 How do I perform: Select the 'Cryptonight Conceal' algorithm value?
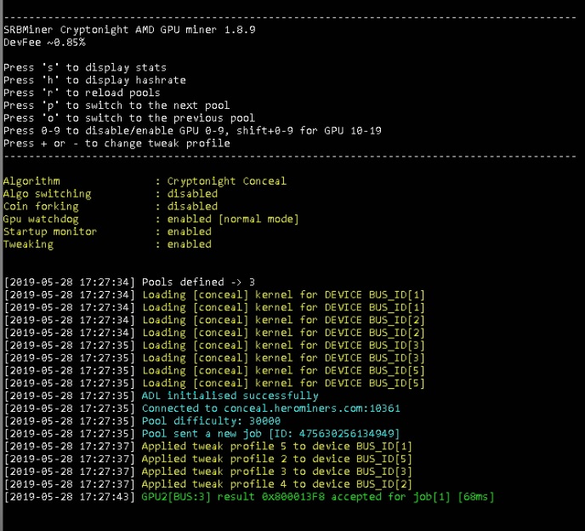click(227, 181)
